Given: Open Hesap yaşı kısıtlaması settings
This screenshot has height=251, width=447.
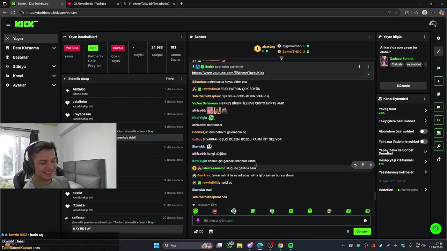Looking at the screenshot, I should point(403,162).
